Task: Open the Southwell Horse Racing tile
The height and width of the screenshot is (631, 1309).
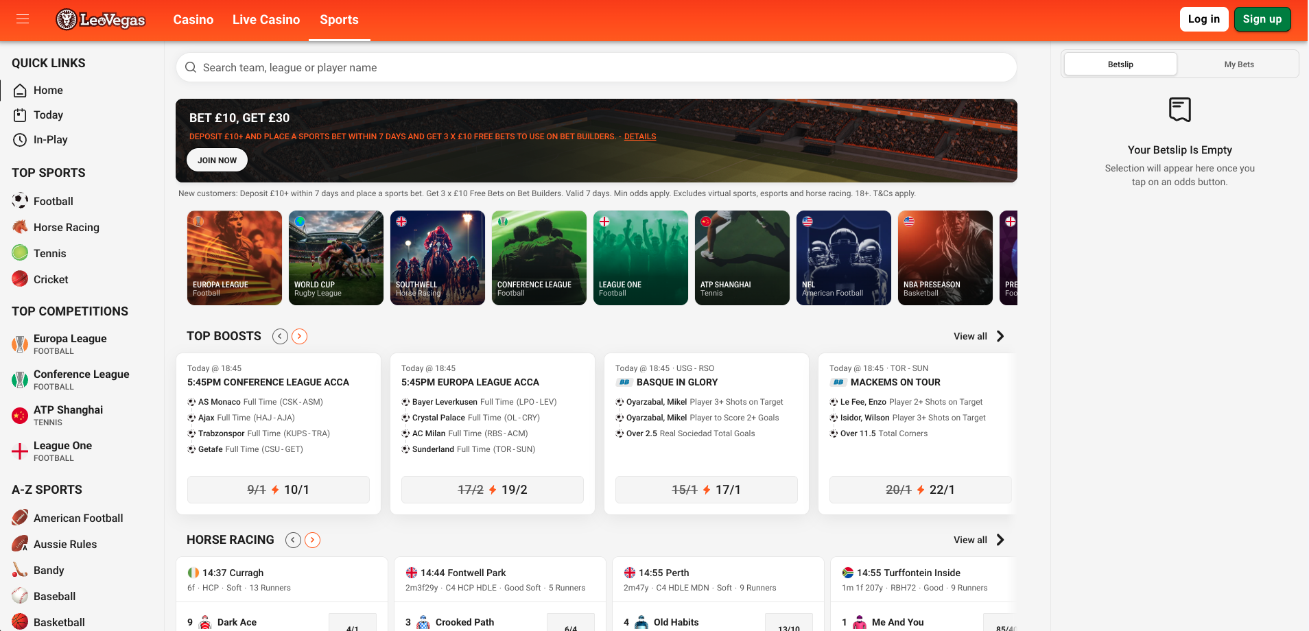Action: (438, 258)
